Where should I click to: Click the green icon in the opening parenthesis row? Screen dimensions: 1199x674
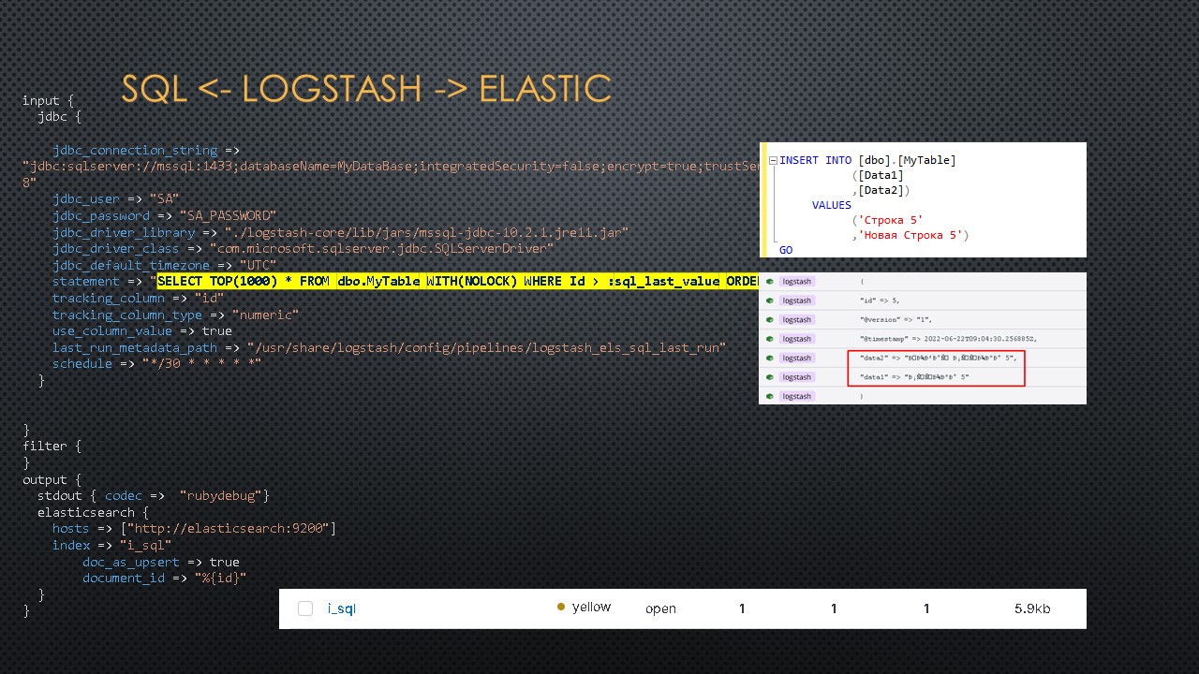(x=769, y=281)
